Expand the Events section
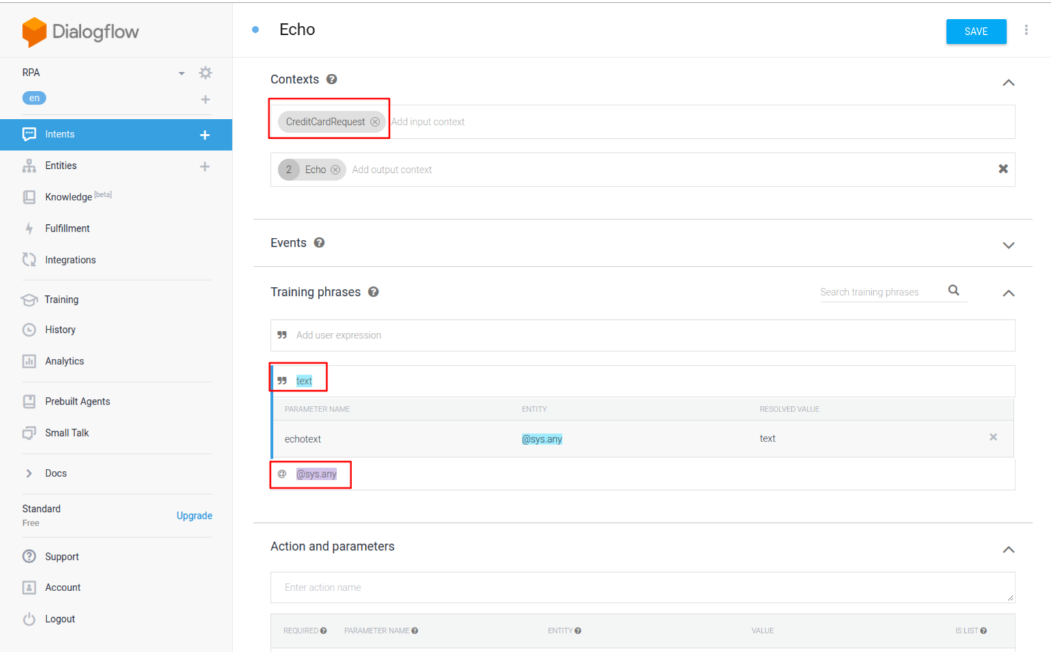The image size is (1051, 652). point(1008,245)
